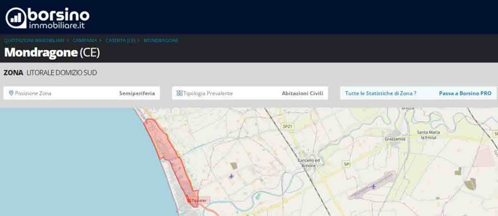Viewport: 498px width, 216px height.
Task: Click the Semiperiferia value in Posizione Zona
Action: click(x=137, y=93)
